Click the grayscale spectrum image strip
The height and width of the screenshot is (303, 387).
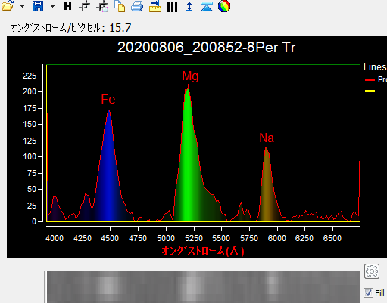(204, 287)
